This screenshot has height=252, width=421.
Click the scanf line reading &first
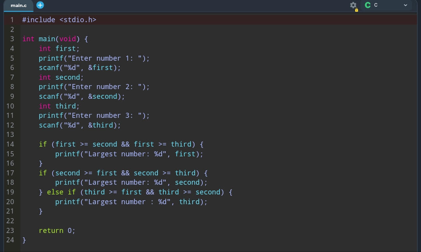click(x=80, y=68)
